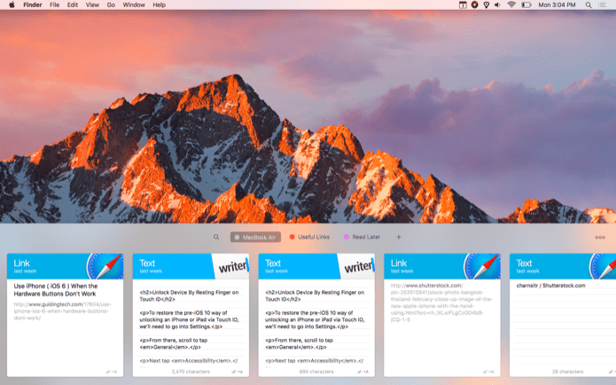
Task: Click the search magnifier in Paste bar
Action: point(216,237)
